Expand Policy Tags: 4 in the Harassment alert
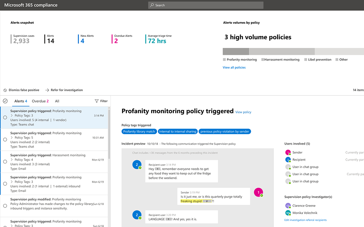Viewport: 364px width, 227px height. point(12,160)
